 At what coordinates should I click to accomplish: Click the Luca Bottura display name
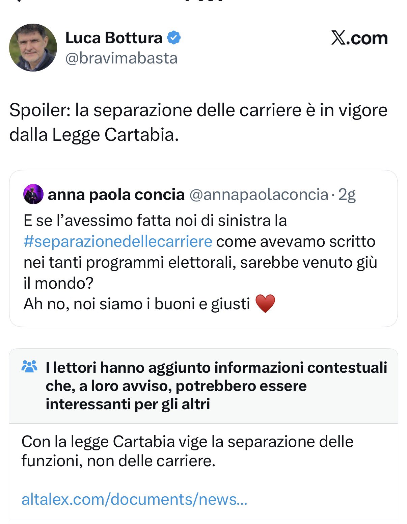(114, 38)
